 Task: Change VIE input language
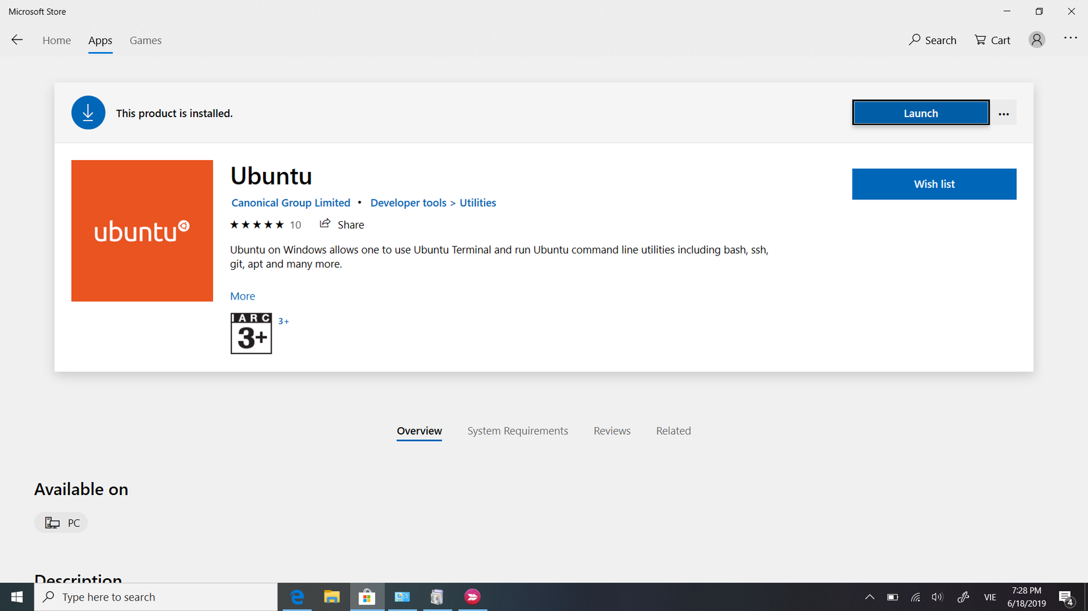tap(990, 597)
